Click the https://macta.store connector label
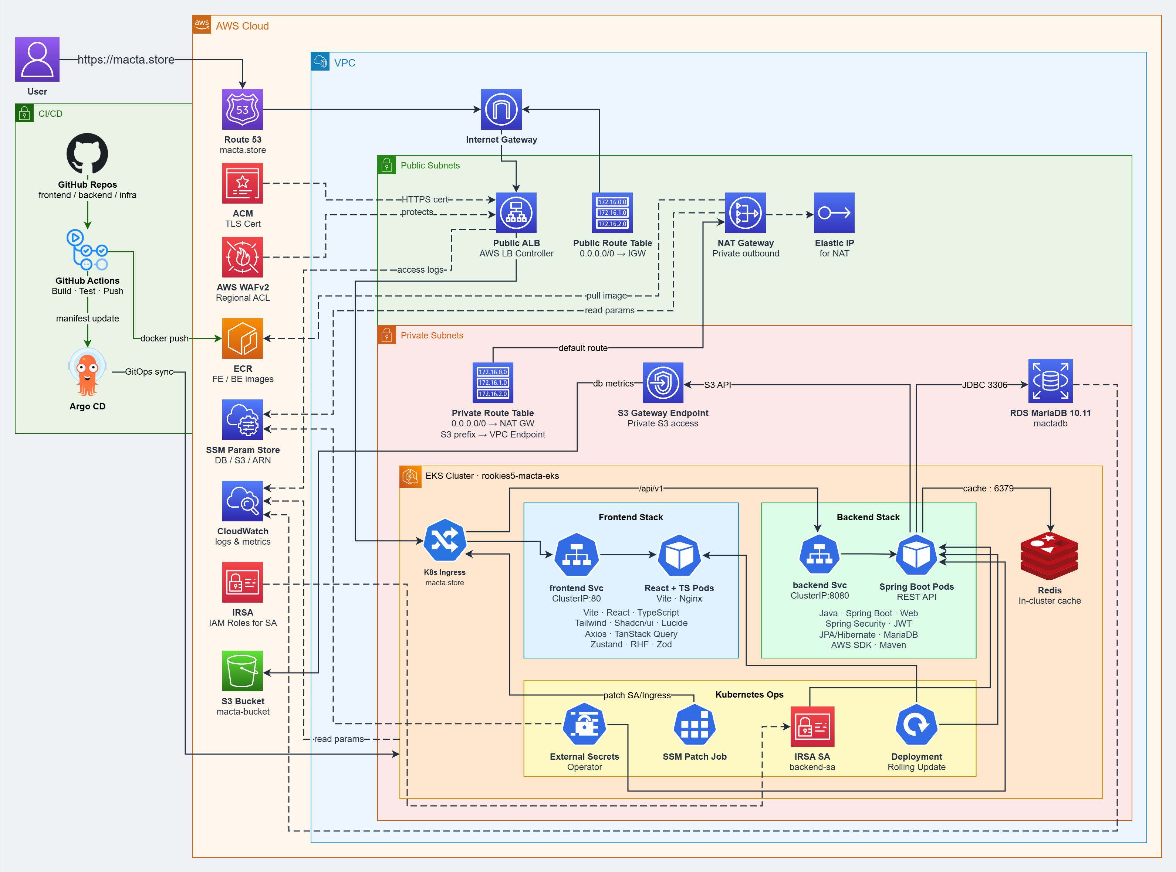1176x872 pixels. 126,59
